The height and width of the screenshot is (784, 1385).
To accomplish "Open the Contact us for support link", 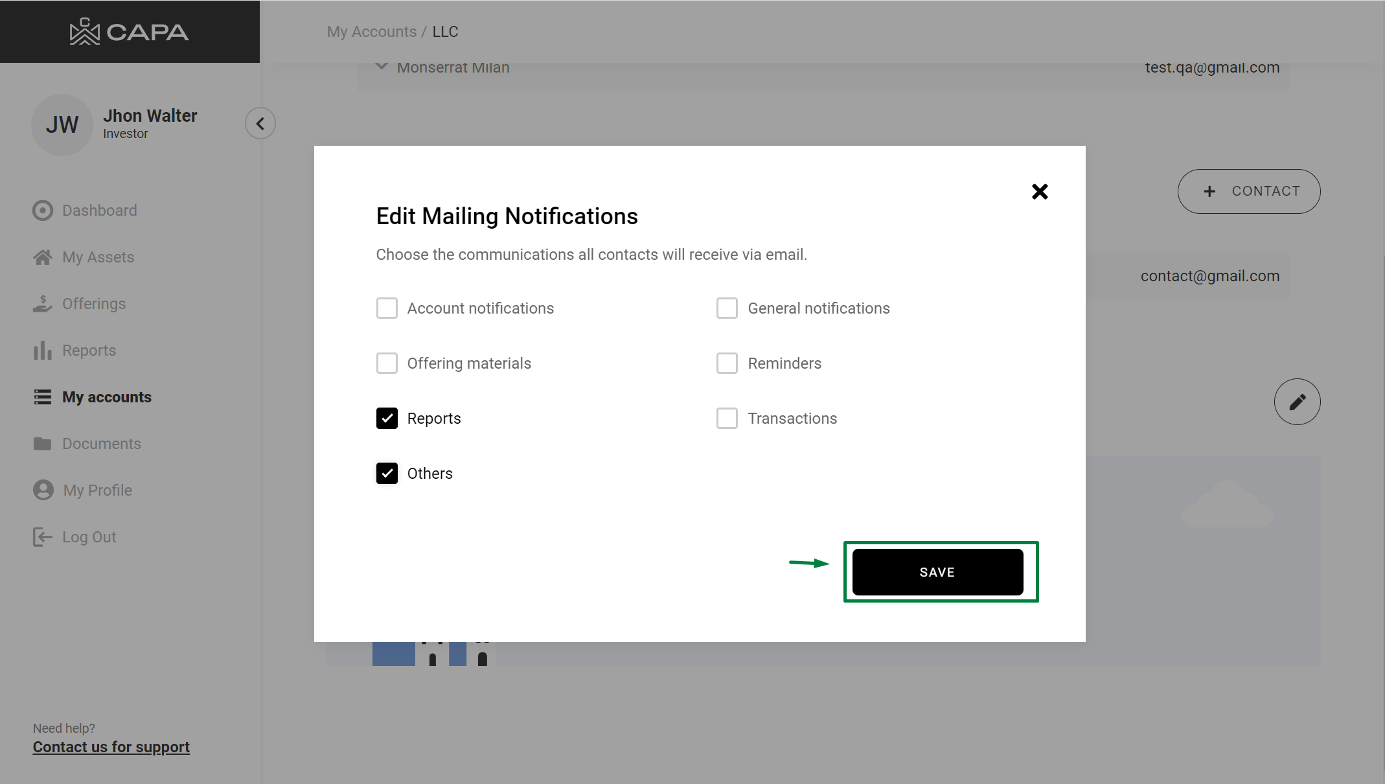I will [x=111, y=747].
